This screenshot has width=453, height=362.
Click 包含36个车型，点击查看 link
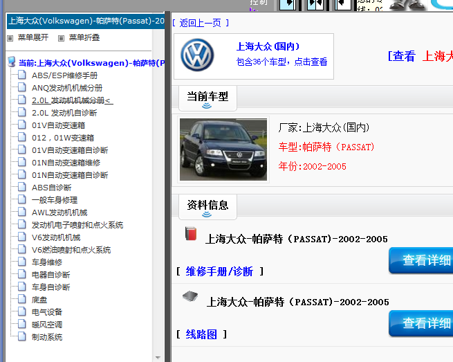tap(281, 62)
